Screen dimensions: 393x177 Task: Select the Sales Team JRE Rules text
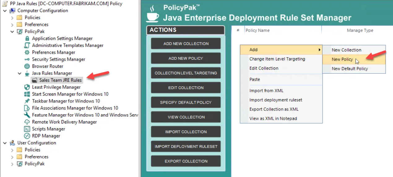coord(61,80)
